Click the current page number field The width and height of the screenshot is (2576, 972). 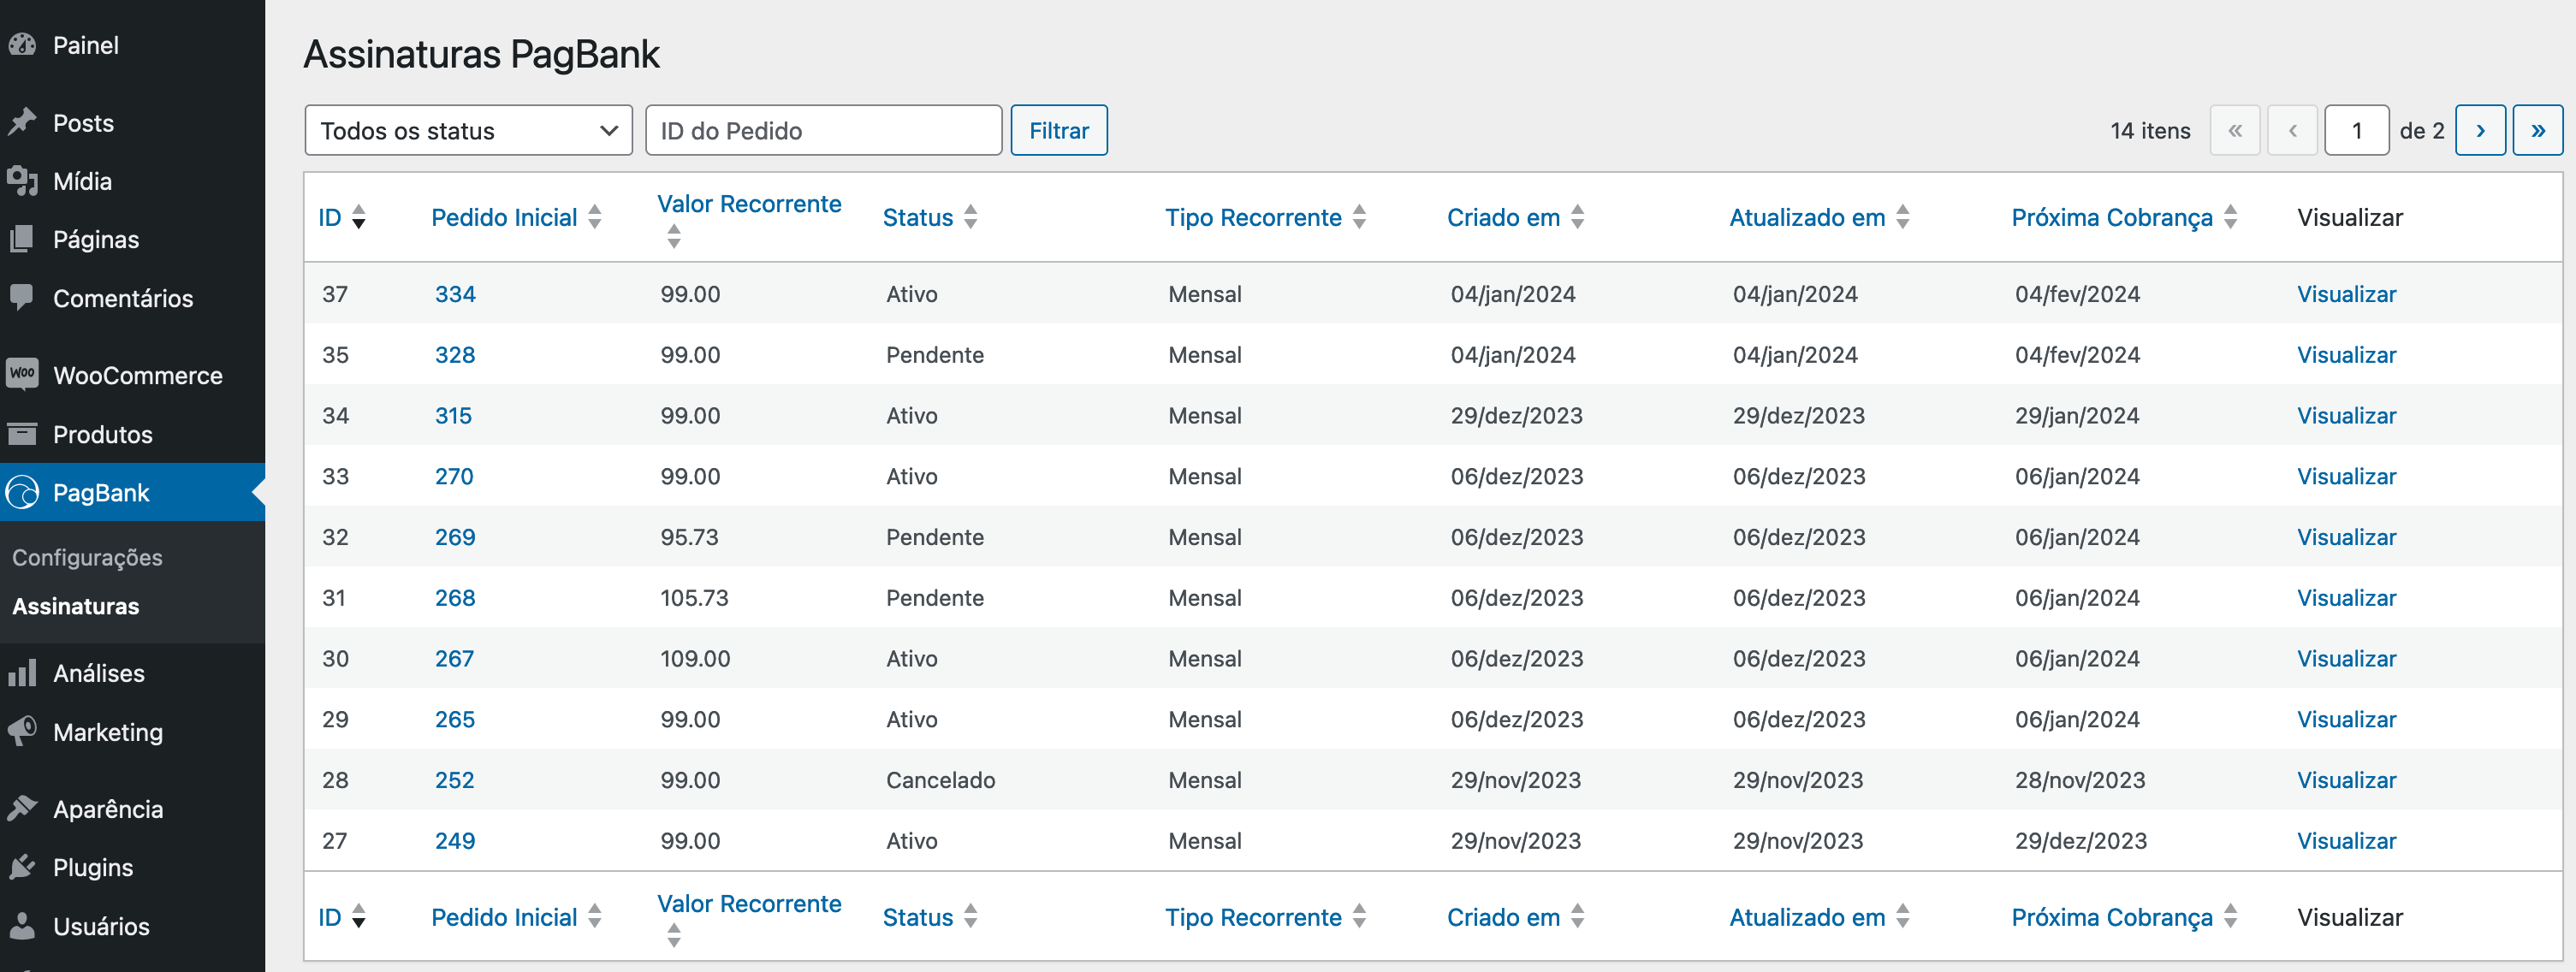click(x=2356, y=130)
